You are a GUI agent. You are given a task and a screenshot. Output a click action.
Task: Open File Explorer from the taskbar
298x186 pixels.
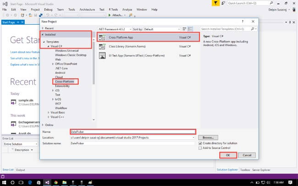tap(65, 183)
